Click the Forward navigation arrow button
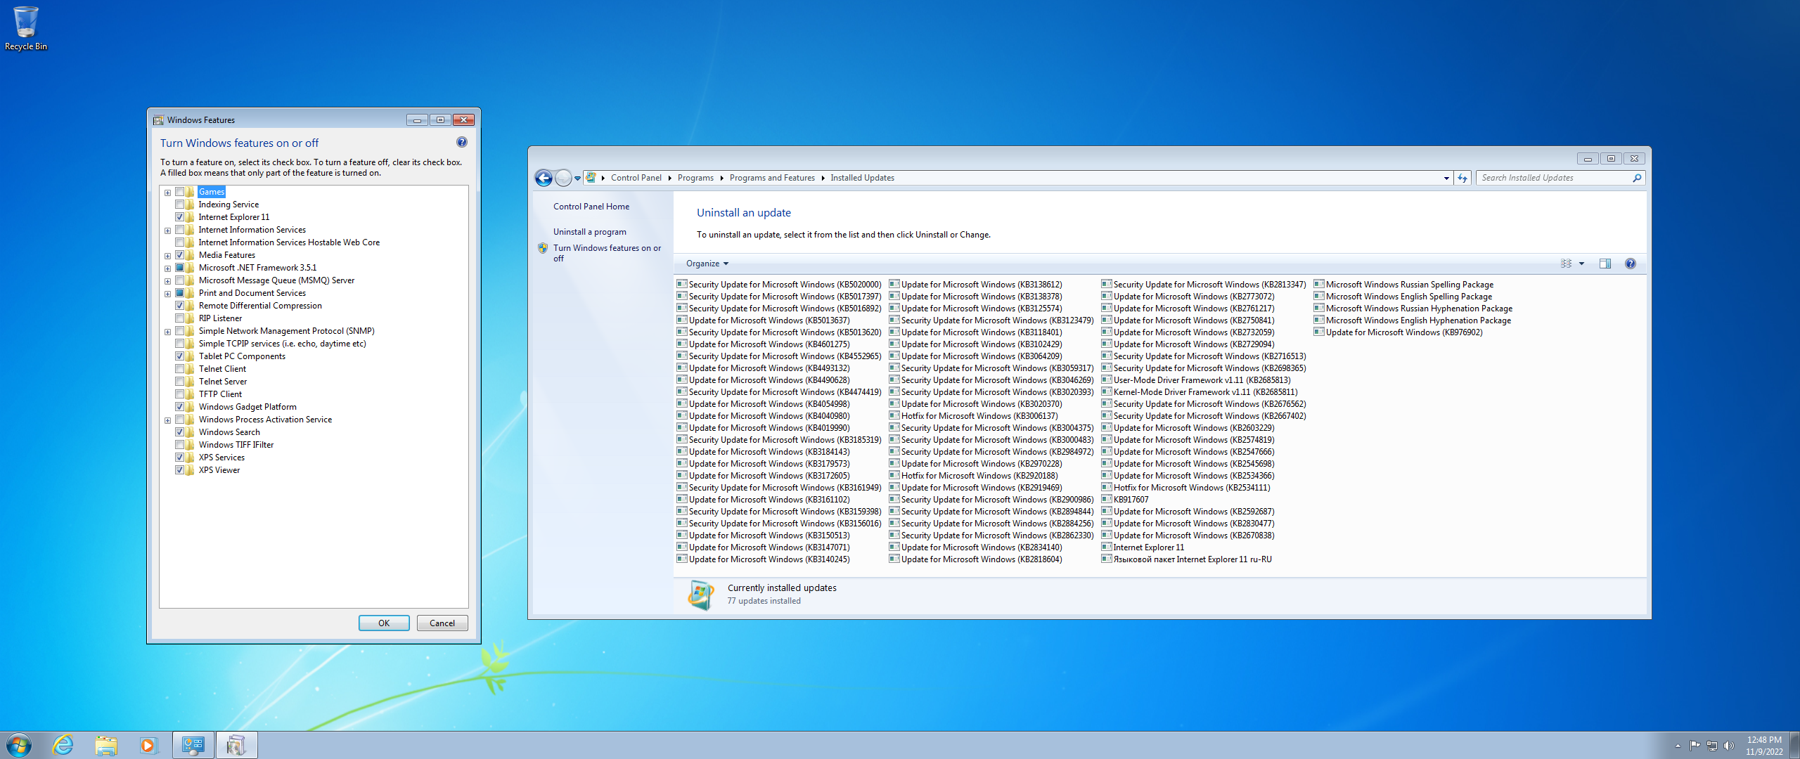The height and width of the screenshot is (759, 1800). tap(563, 178)
